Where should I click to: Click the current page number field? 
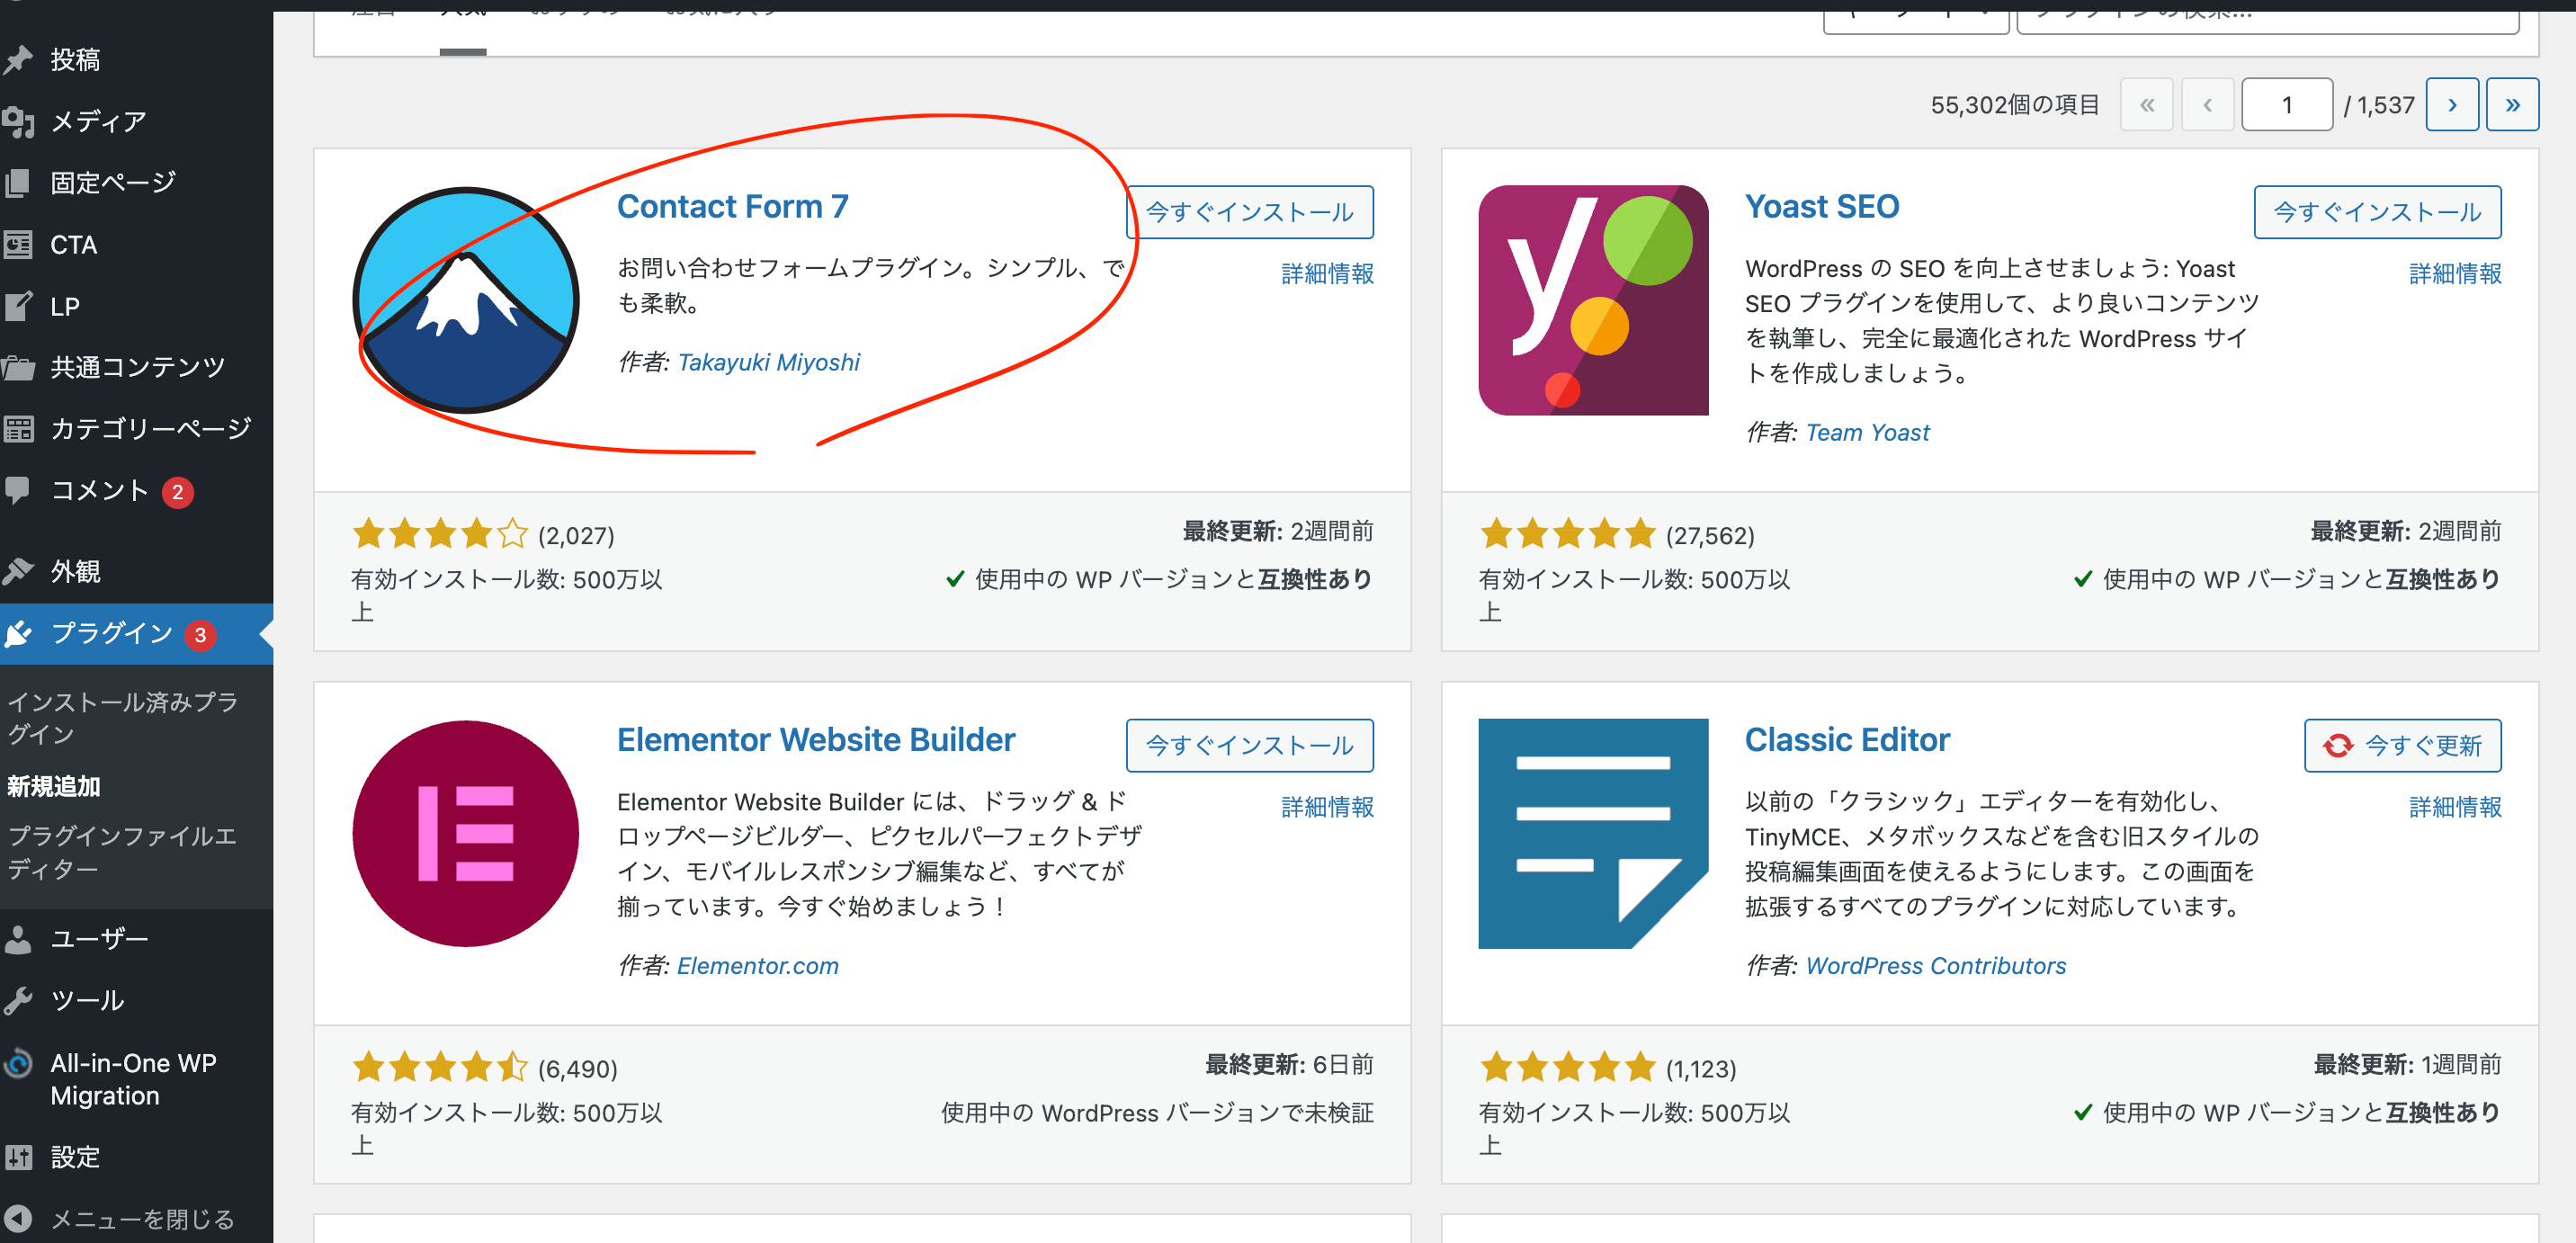[x=2286, y=104]
